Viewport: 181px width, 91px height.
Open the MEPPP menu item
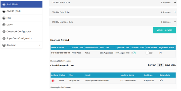[x=21, y=25]
